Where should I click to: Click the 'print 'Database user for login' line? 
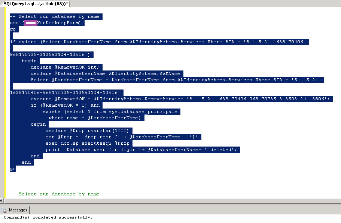141,150
